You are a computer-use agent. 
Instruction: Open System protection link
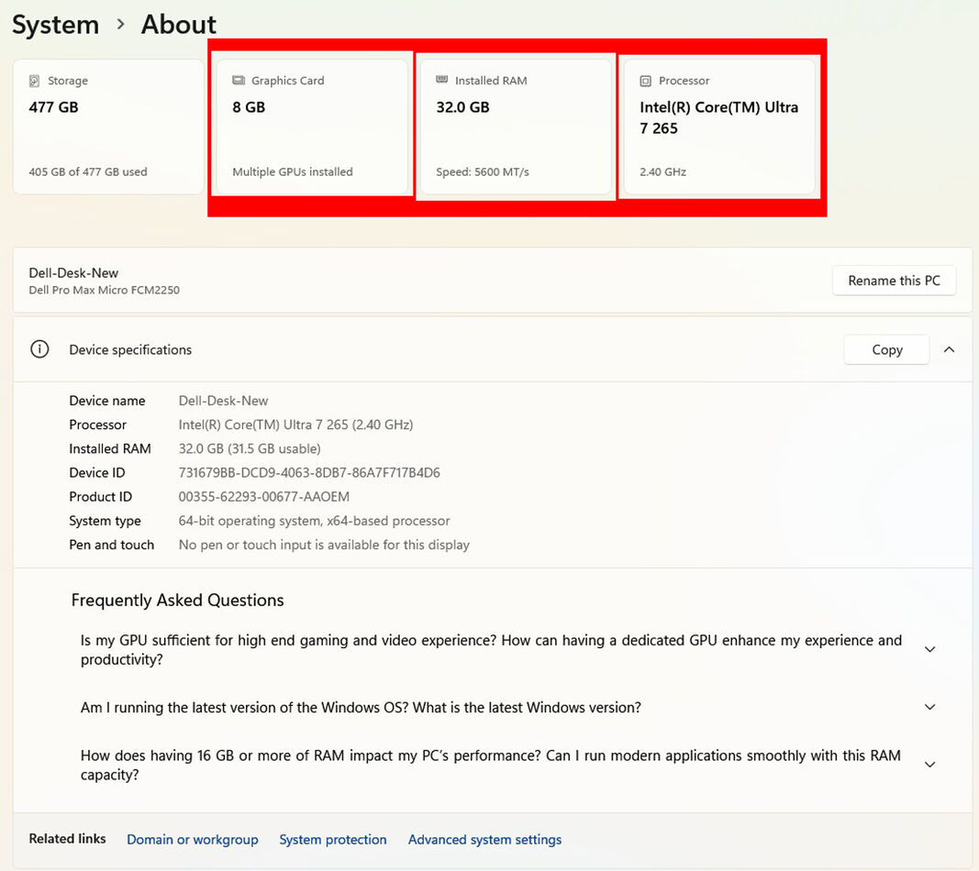(x=333, y=840)
